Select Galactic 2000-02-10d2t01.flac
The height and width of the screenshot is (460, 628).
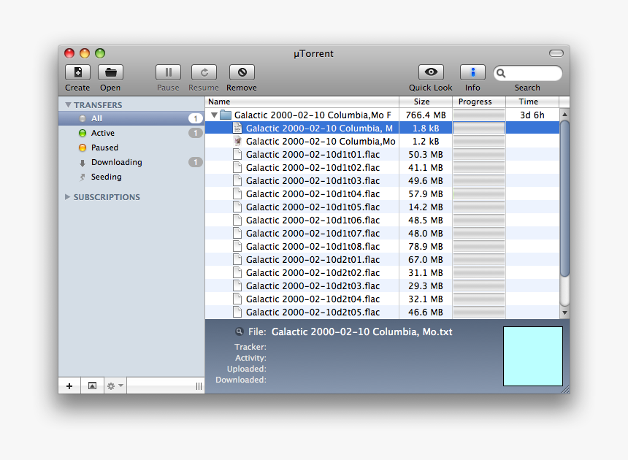tap(313, 260)
